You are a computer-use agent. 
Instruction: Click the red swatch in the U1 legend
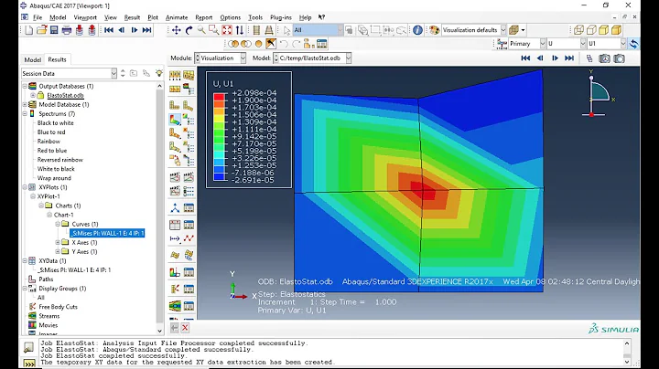tap(219, 97)
